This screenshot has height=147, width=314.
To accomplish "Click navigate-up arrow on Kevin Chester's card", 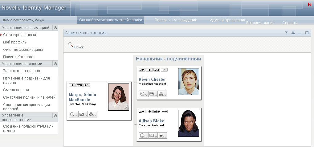I will 149,70.
